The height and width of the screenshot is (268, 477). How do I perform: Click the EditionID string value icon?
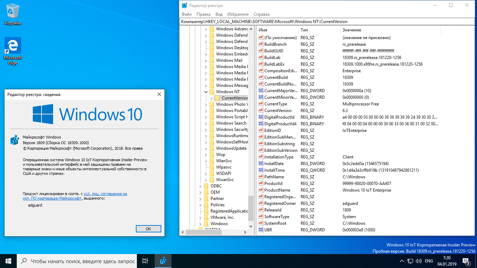[x=261, y=130]
